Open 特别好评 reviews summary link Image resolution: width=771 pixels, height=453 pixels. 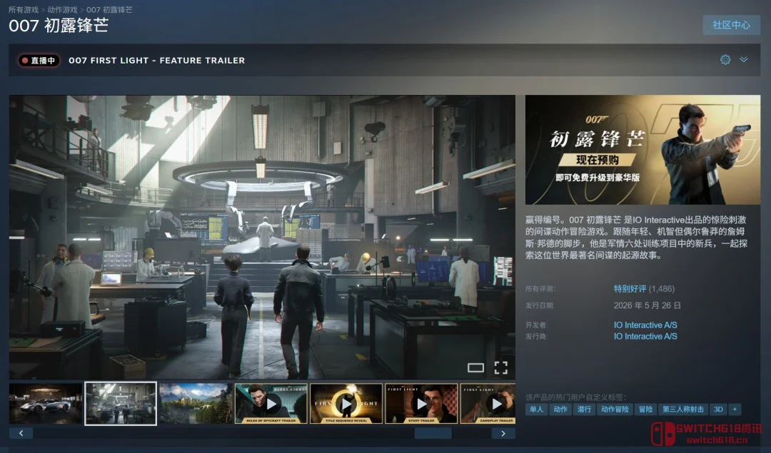630,289
